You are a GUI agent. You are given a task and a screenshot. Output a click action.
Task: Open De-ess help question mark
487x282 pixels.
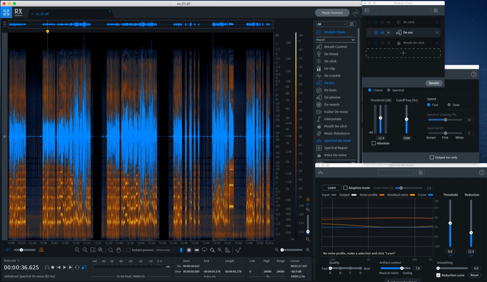(474, 74)
